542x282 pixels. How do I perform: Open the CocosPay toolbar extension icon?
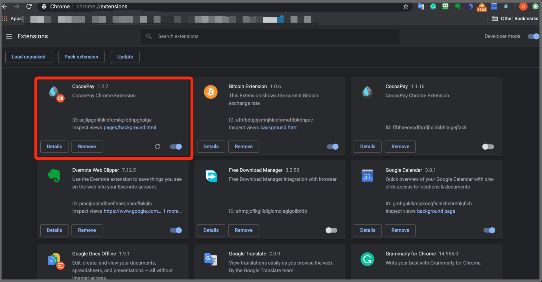[x=506, y=6]
